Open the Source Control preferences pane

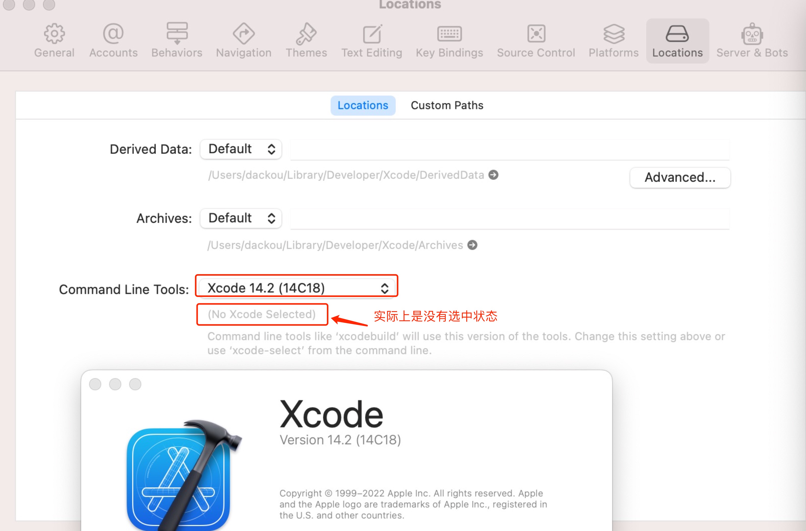pyautogui.click(x=536, y=41)
